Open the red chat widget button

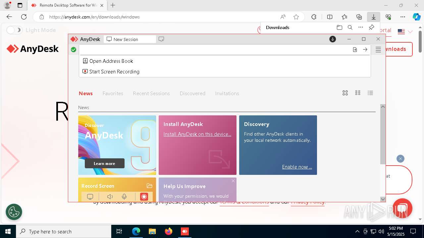click(x=402, y=208)
